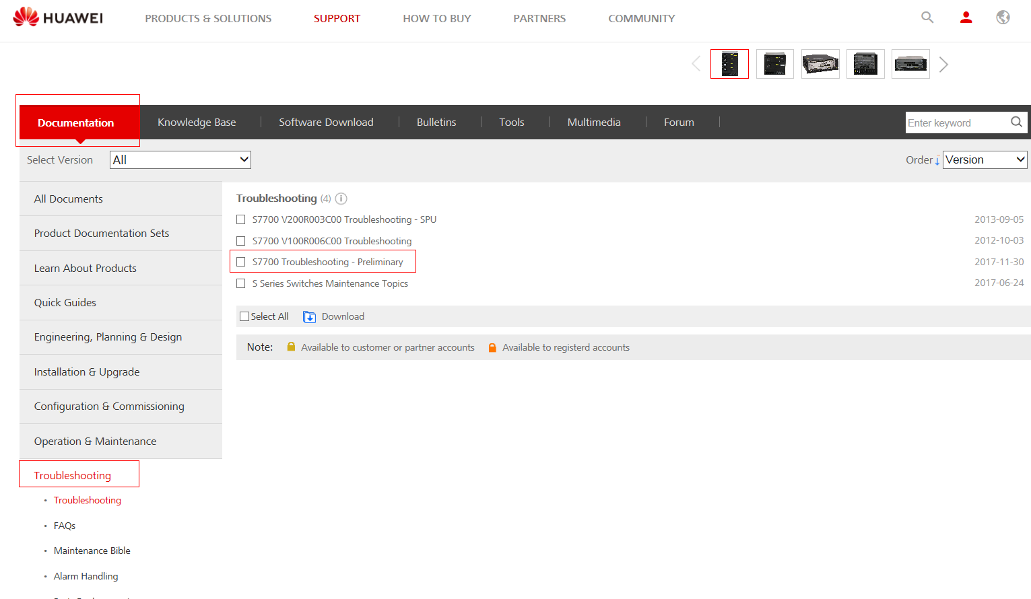Check S7700 V200R003C00 Troubleshooting - SPU box
The height and width of the screenshot is (599, 1031).
click(241, 219)
